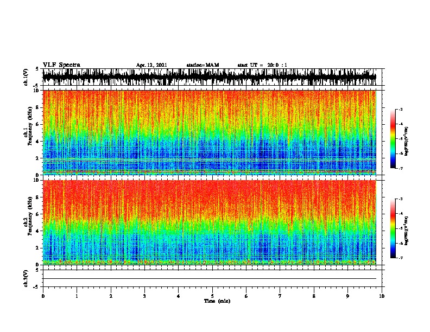This screenshot has width=430, height=332.
Task: Click the "5" tick on ch.1(V) axis
Action: pyautogui.click(x=37, y=69)
